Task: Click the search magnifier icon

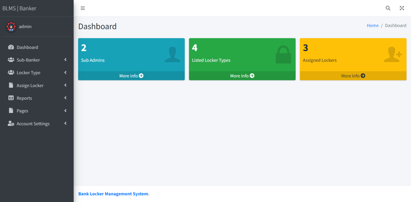Action: pos(388,8)
